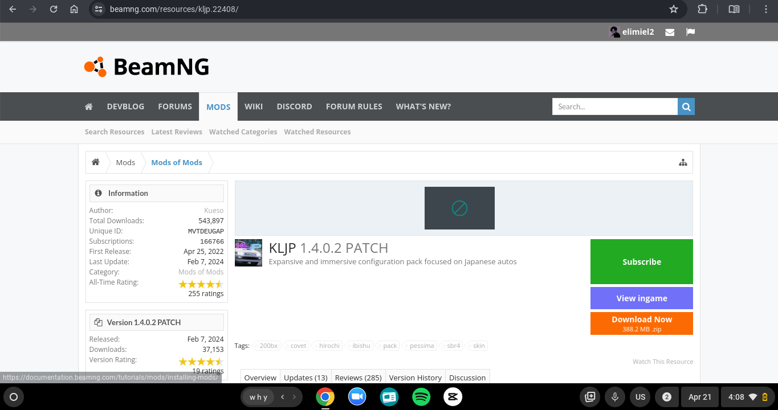The width and height of the screenshot is (778, 410).
Task: Bookmark this page with the star icon
Action: (x=674, y=9)
